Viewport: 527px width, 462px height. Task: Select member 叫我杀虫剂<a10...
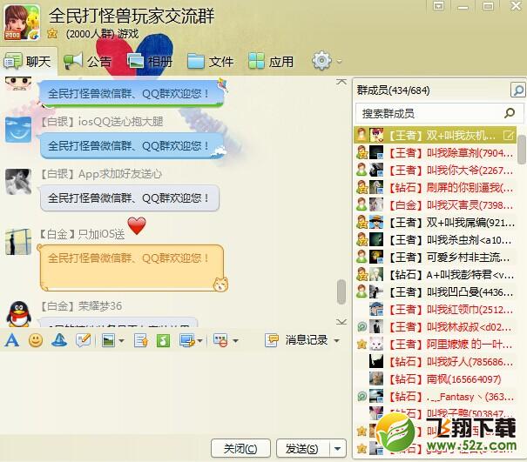coord(435,240)
